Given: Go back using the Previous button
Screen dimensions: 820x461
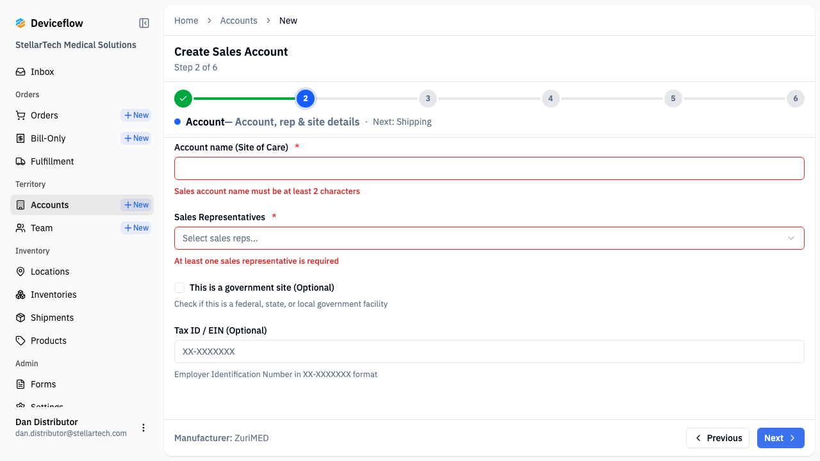Looking at the screenshot, I should [717, 438].
